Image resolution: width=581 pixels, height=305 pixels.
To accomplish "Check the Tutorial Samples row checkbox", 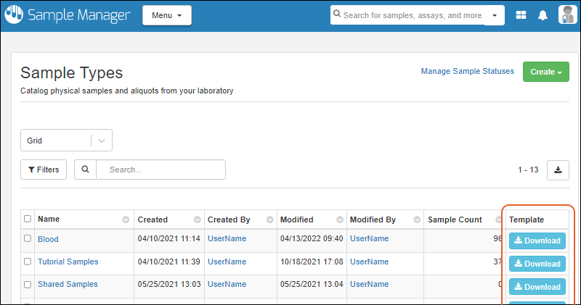I will [28, 262].
